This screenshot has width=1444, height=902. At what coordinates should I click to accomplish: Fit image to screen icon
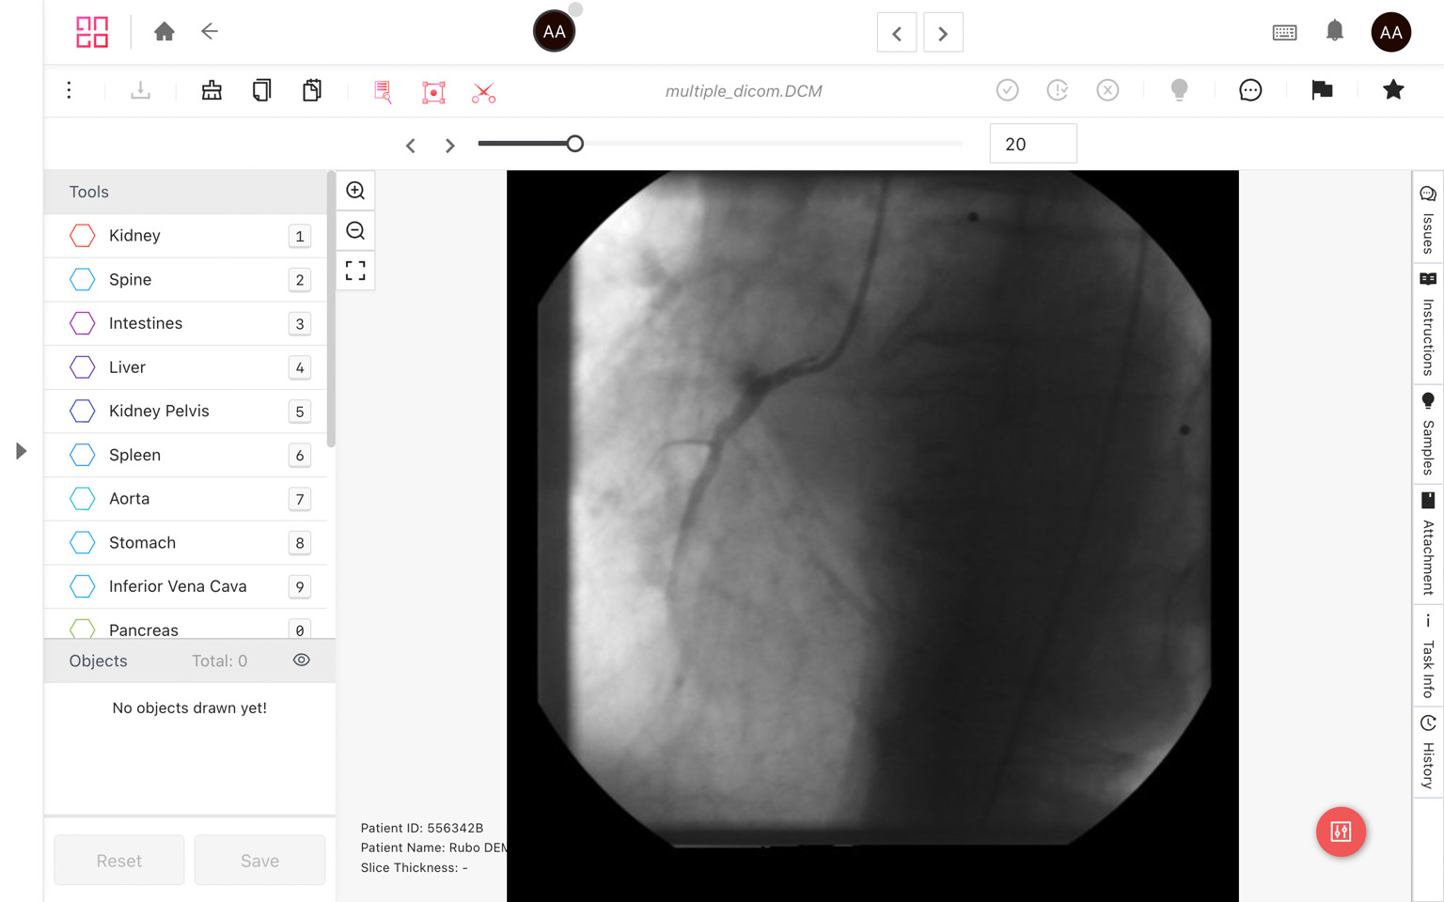[x=355, y=271]
